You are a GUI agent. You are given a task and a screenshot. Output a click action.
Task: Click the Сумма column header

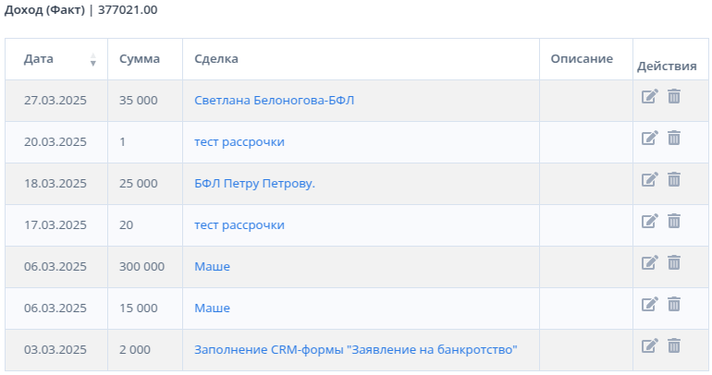click(x=140, y=59)
